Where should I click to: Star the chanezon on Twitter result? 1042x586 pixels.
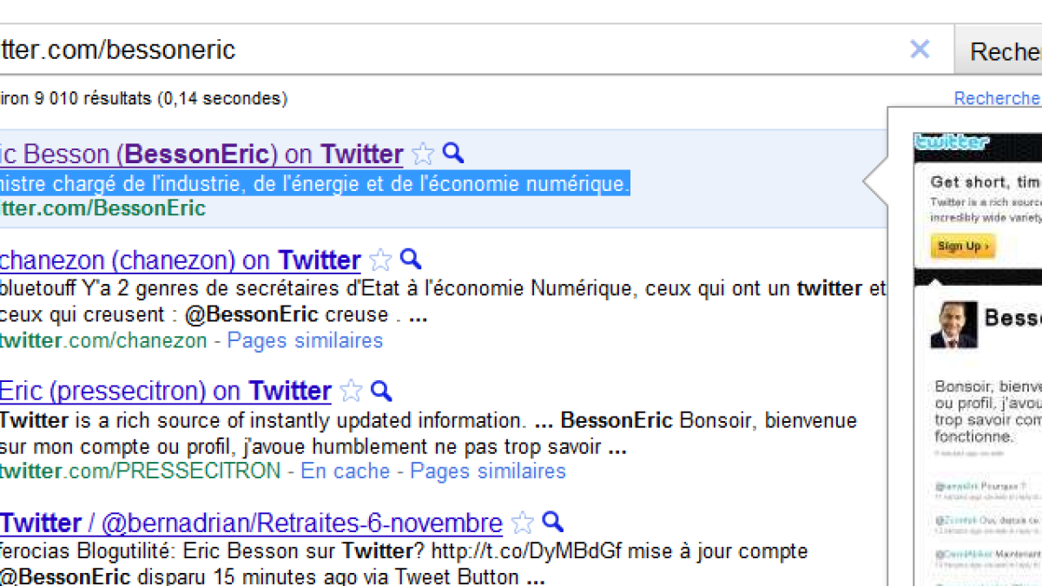pyautogui.click(x=380, y=260)
